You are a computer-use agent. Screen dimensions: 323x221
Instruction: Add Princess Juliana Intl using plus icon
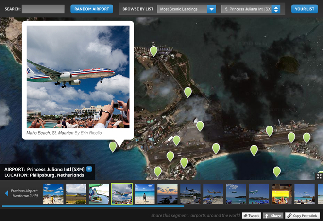tap(89, 169)
